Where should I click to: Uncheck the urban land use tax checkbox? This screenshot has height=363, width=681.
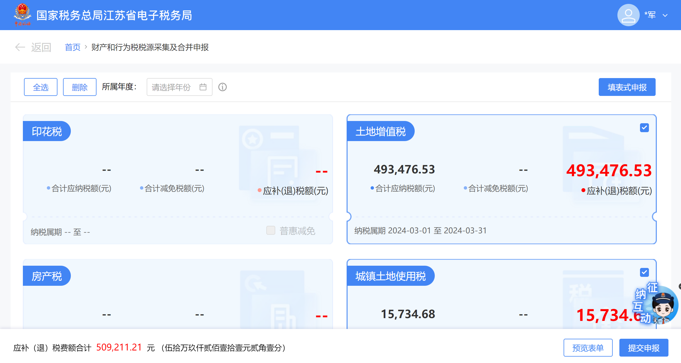pyautogui.click(x=644, y=272)
